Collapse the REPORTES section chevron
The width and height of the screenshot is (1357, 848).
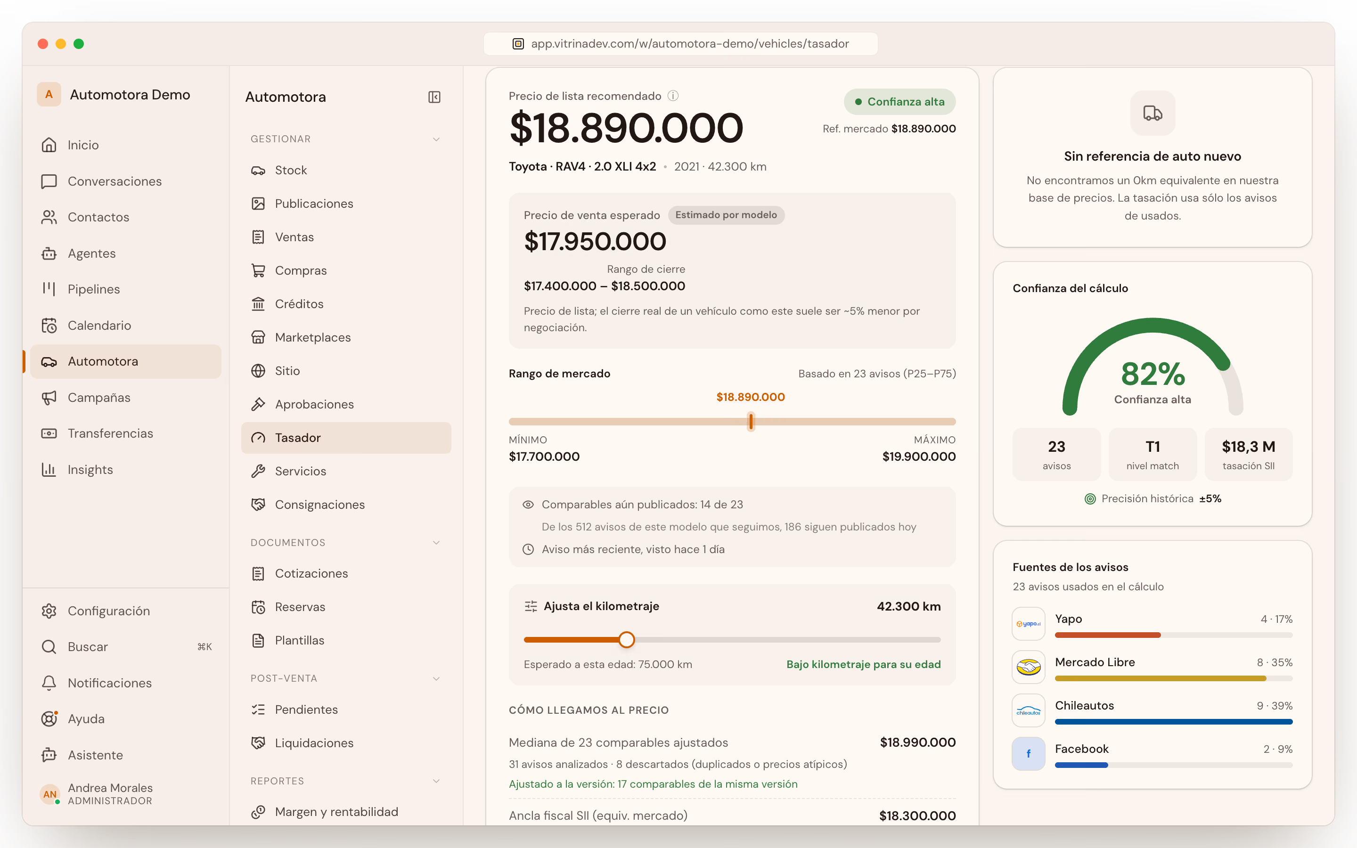point(436,781)
